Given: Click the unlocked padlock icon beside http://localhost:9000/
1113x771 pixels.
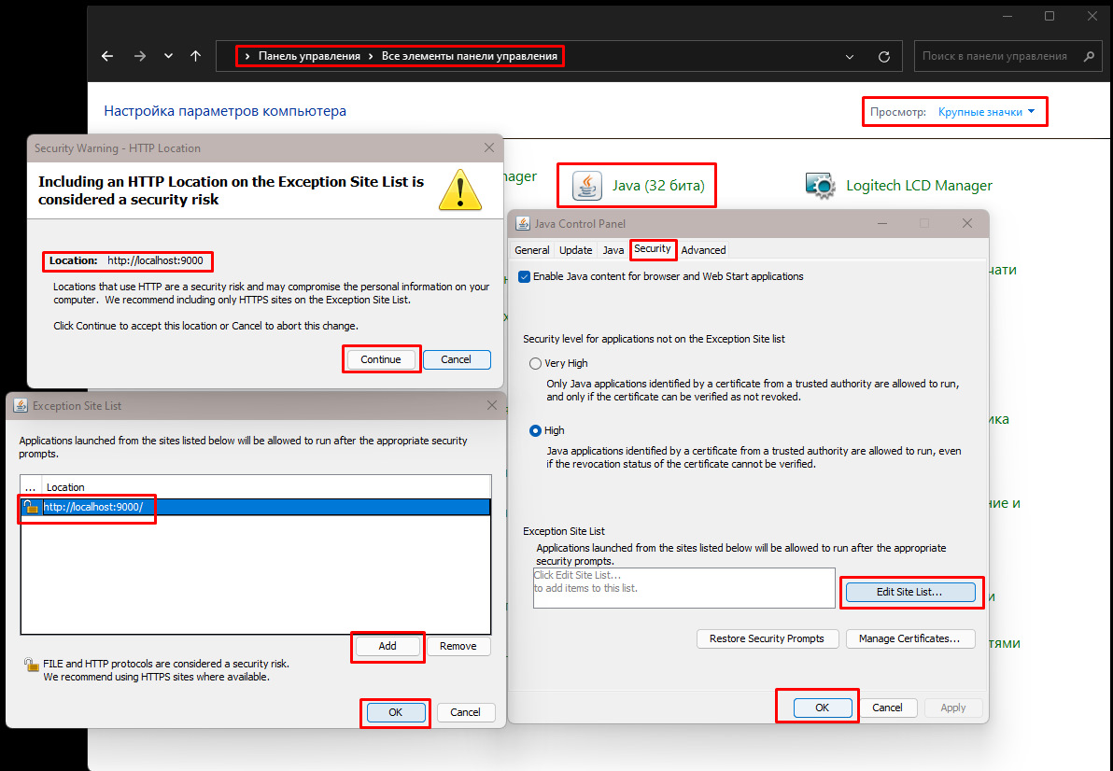Looking at the screenshot, I should tap(31, 507).
